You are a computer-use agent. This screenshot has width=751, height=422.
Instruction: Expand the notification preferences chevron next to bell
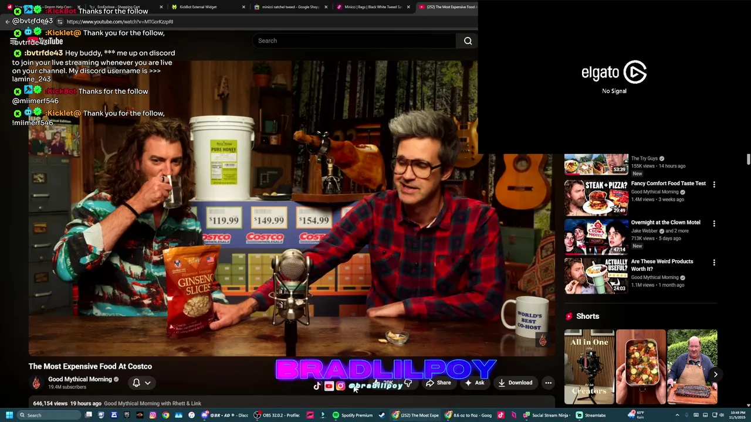[148, 383]
